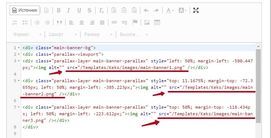
Task: Collapse code fold at line 7
Action: (19, 107)
